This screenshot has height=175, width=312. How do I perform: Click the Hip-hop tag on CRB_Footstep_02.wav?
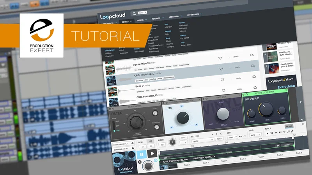(153, 79)
